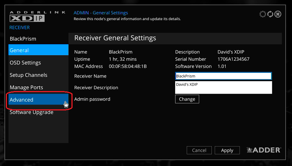Click the Receiver General Settings heading
Screen dimensions: 292x166
[115, 38]
